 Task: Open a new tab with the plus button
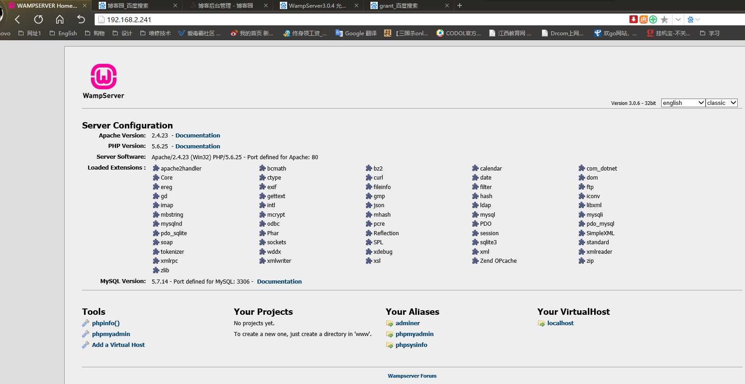coord(460,5)
